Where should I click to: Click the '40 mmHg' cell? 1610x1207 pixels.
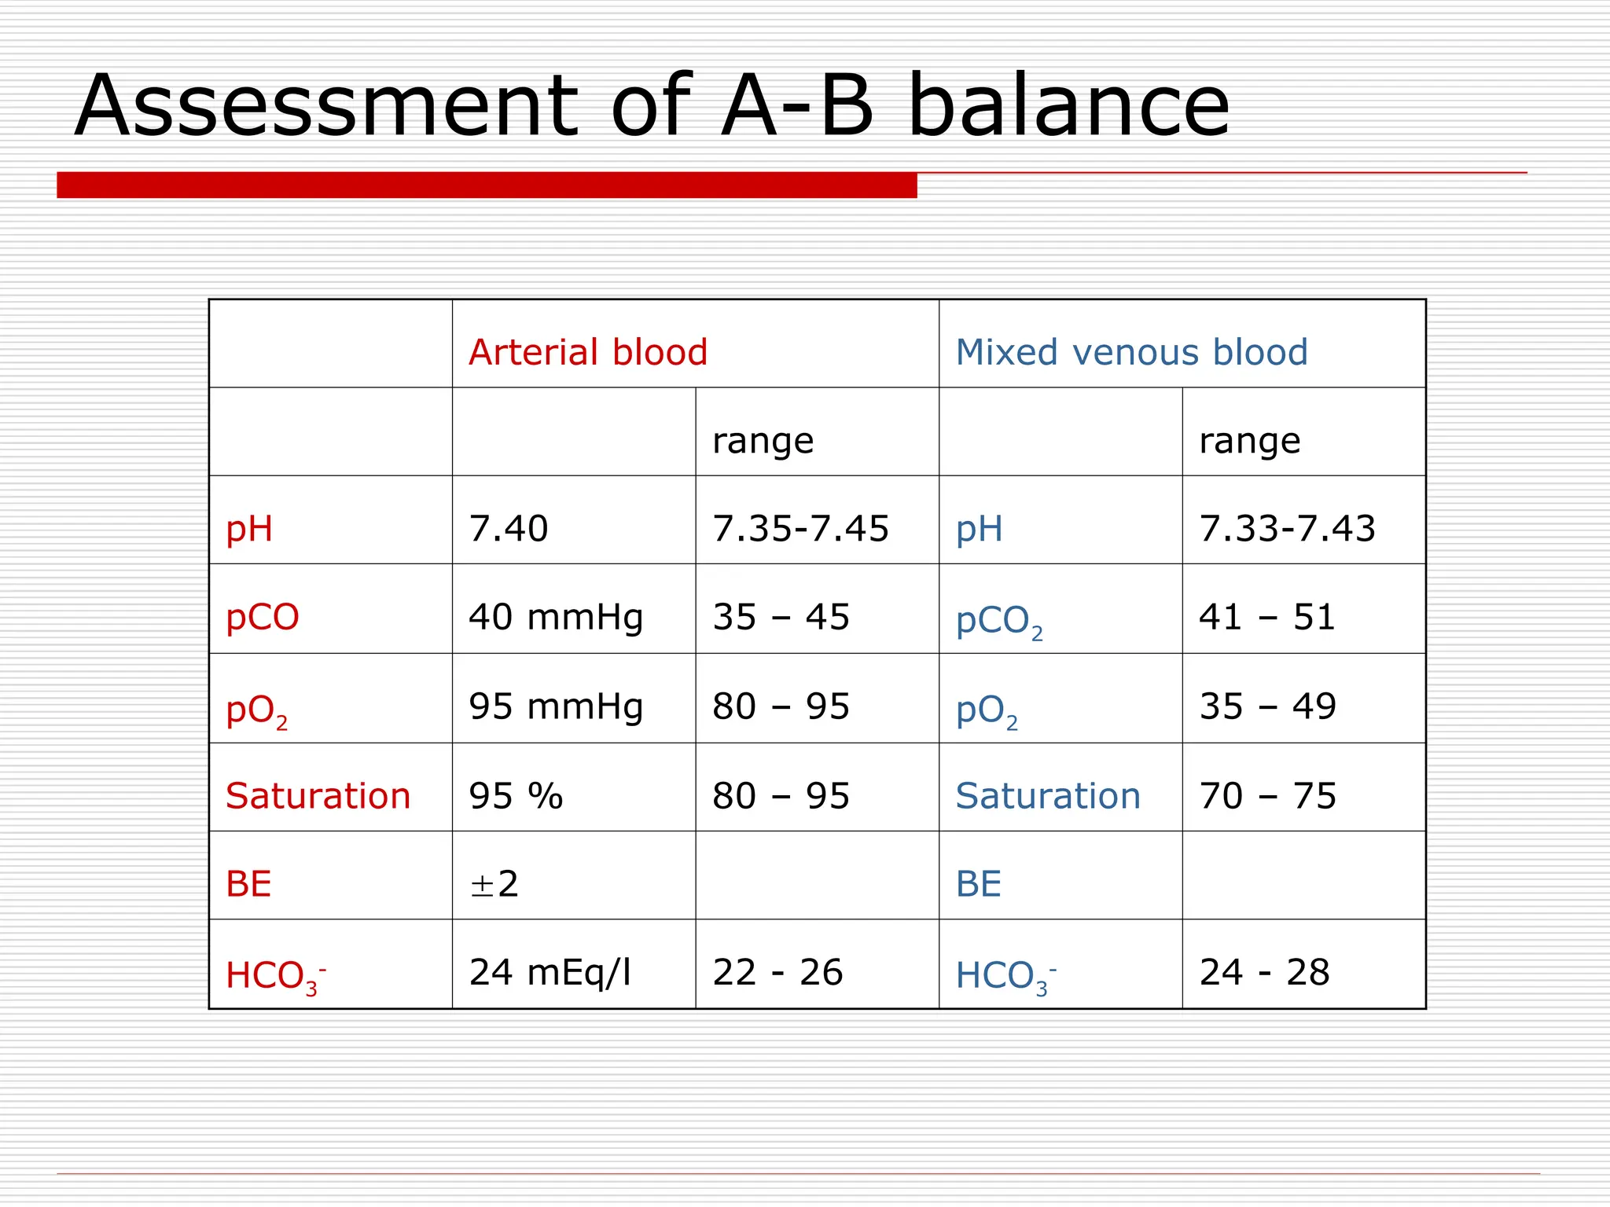tap(556, 618)
